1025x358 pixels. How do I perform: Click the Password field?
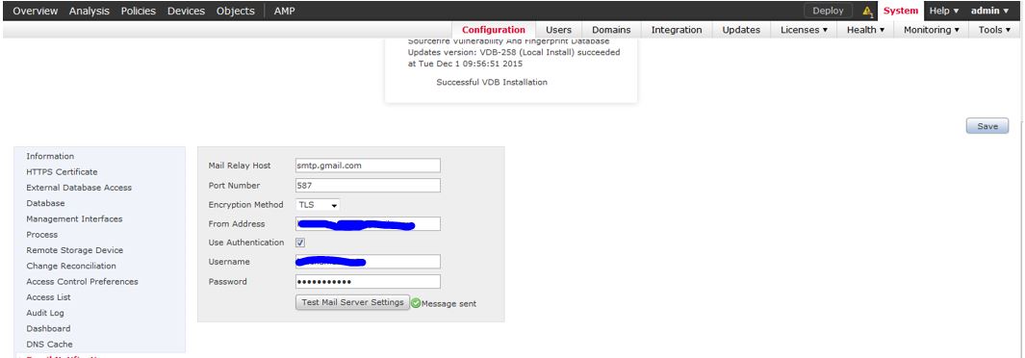coord(368,282)
